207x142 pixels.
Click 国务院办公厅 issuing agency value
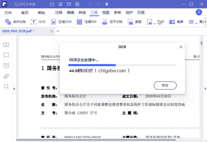[x=75, y=96]
